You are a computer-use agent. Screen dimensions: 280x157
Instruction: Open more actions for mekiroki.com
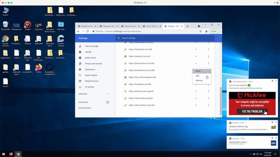click(x=208, y=56)
